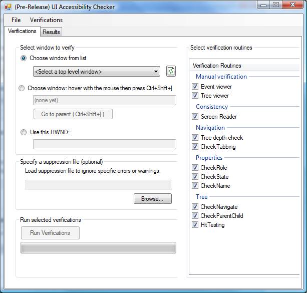Click the suppression file path field

pyautogui.click(x=98, y=185)
